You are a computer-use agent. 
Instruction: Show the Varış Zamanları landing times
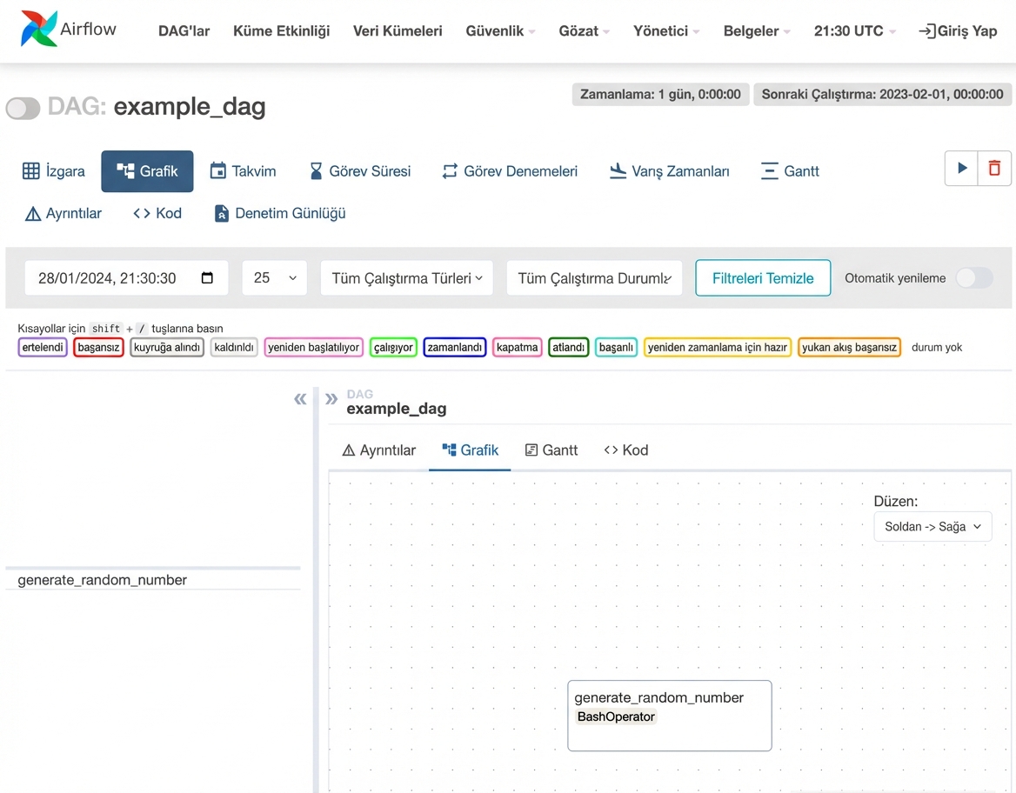click(669, 171)
